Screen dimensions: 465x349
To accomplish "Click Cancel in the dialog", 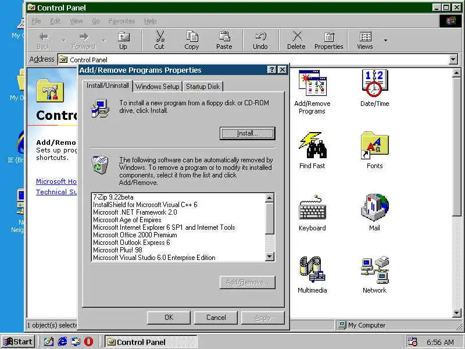I will coord(216,318).
